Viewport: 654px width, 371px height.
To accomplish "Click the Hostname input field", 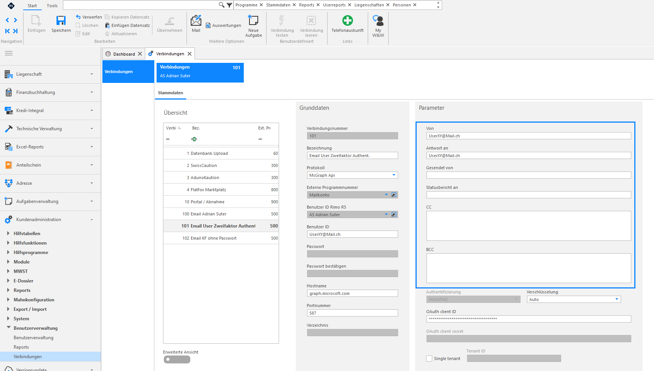I will pos(352,293).
